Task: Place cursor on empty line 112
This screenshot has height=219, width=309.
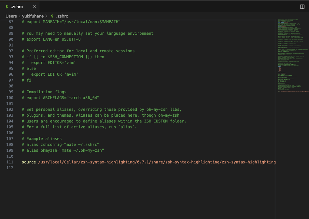Action: [98, 168]
